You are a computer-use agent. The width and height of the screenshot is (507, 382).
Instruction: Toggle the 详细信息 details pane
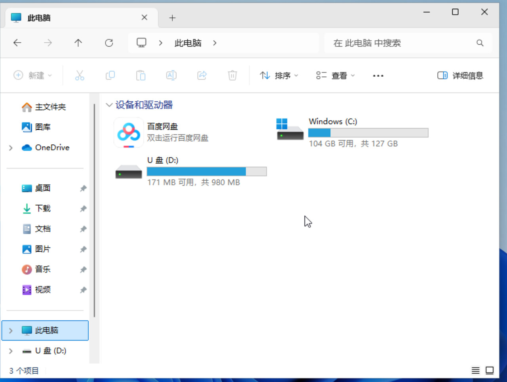(x=460, y=76)
